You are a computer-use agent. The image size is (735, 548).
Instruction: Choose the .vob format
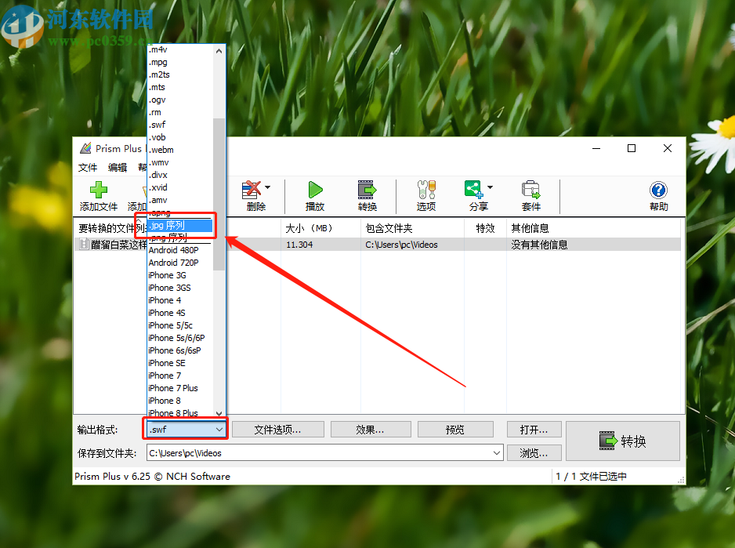180,137
